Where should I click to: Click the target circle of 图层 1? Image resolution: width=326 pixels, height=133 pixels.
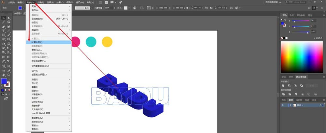[320, 105]
